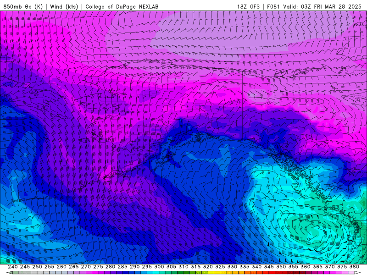Click the "850mb θe (K)" title text
Image resolution: width=367 pixels, height=275 pixels.
click(x=23, y=6)
